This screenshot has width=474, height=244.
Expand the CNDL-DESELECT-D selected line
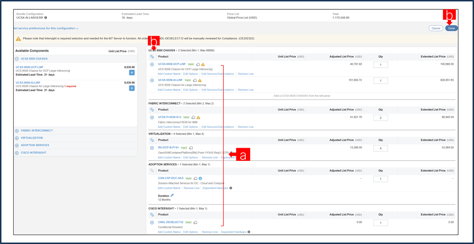[x=152, y=222]
